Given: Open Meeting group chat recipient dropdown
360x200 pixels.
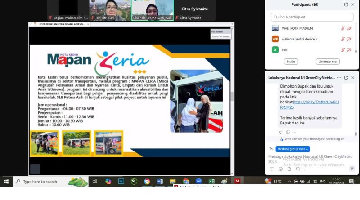Looking at the screenshot, I should [292, 149].
